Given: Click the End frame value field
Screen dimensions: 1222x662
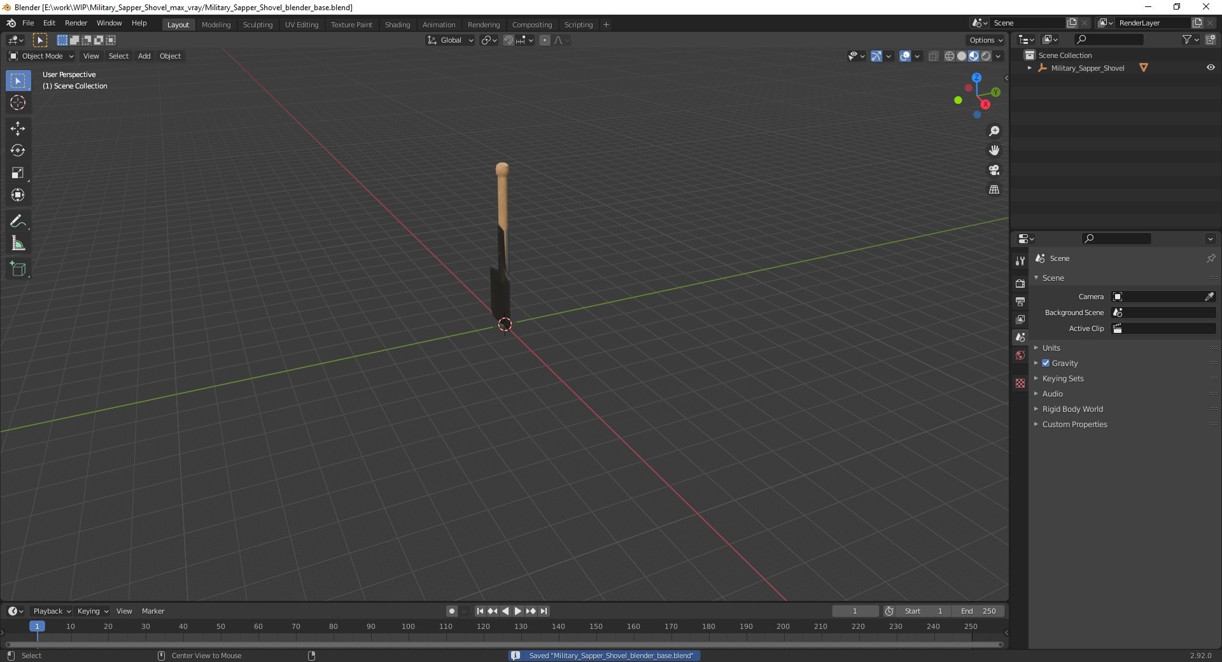Looking at the screenshot, I should pos(979,611).
